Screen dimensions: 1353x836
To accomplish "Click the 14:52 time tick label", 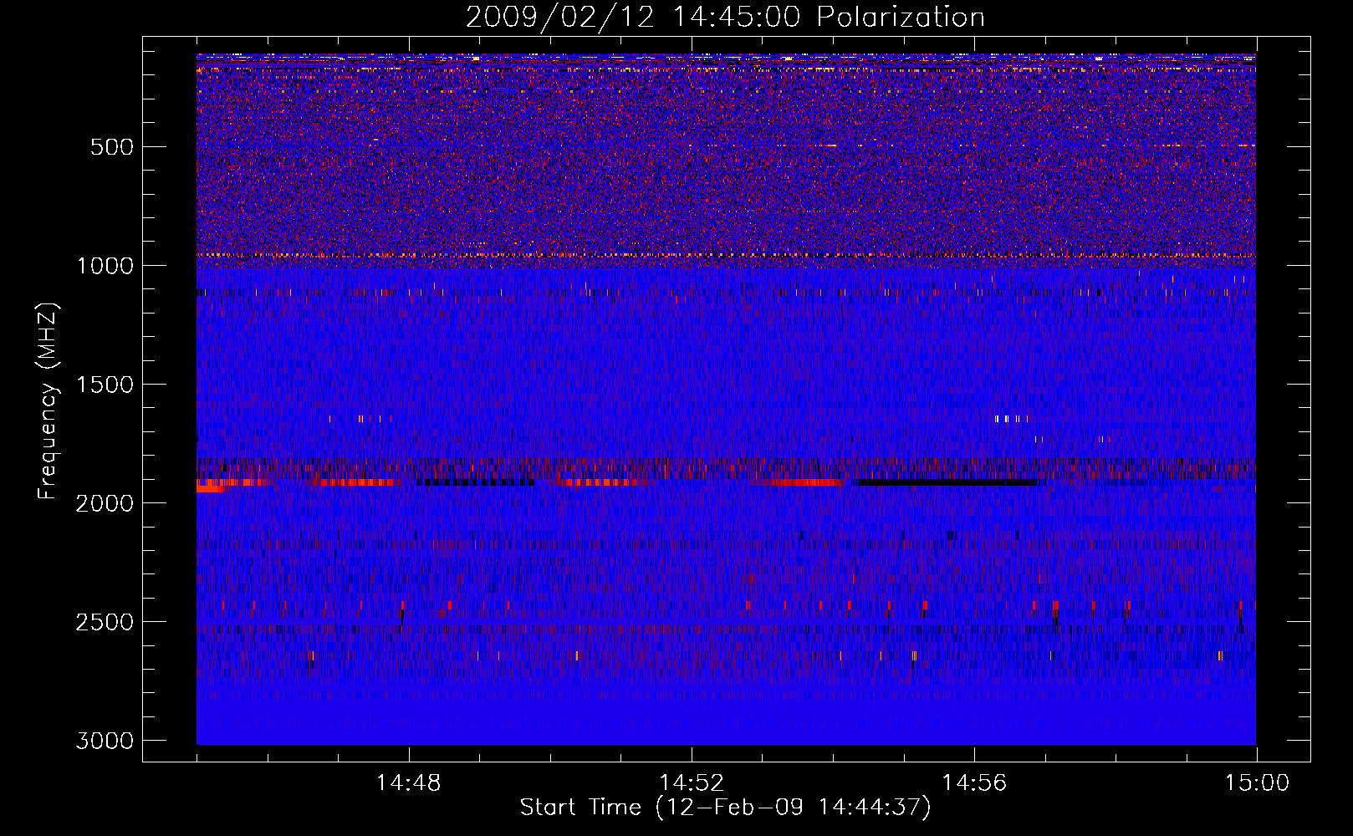I will (x=692, y=783).
